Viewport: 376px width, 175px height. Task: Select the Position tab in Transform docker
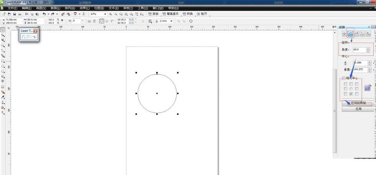click(x=344, y=34)
